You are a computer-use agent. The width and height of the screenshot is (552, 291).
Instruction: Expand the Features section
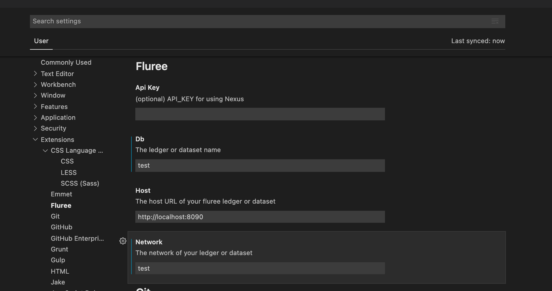click(35, 106)
